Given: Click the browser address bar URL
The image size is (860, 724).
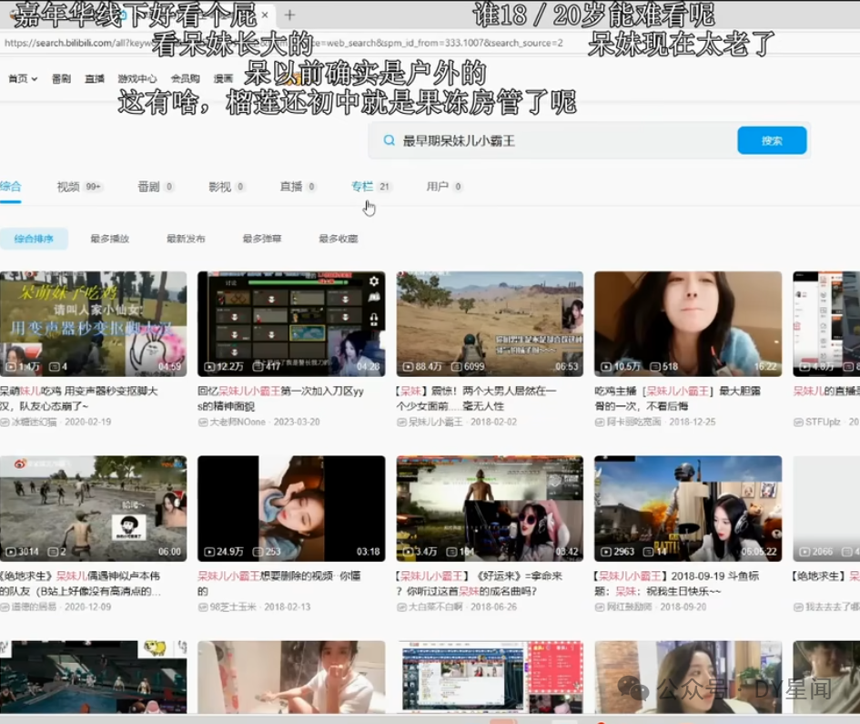Looking at the screenshot, I should pos(283,43).
